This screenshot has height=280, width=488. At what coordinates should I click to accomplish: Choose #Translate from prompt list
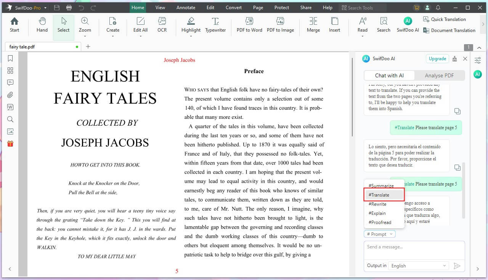384,195
